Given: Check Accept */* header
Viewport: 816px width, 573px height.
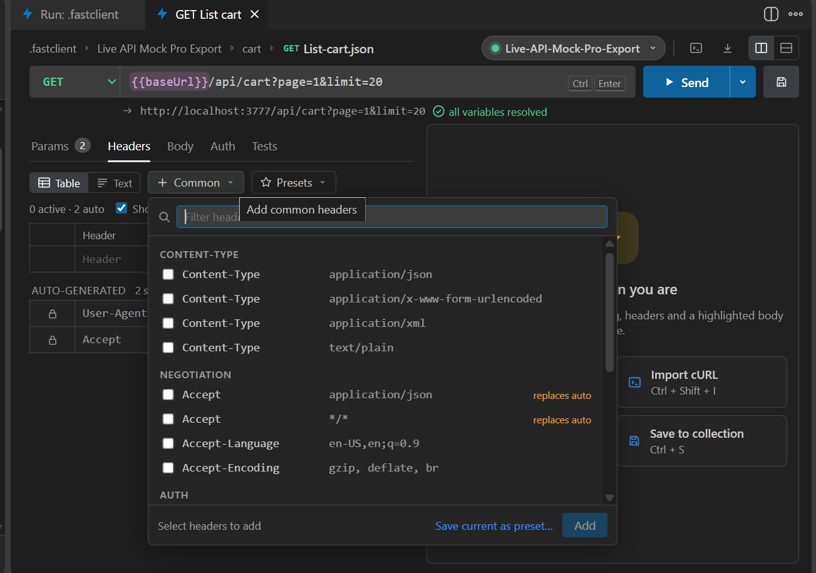Looking at the screenshot, I should (168, 419).
